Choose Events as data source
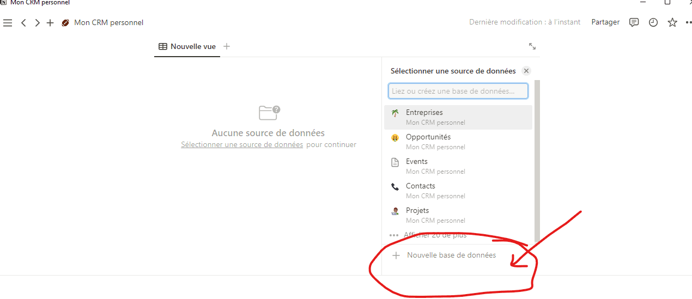The image size is (692, 299). click(458, 166)
